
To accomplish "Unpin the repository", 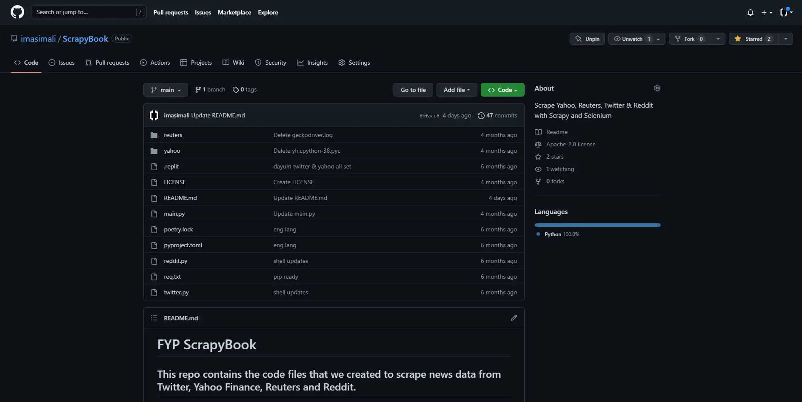I will (x=587, y=39).
